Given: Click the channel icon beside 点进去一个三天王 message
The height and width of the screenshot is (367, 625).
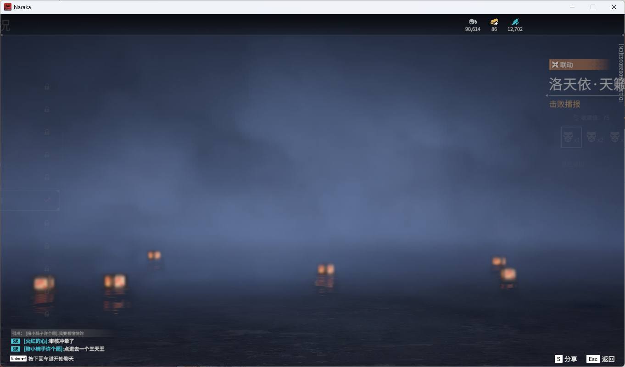Looking at the screenshot, I should pyautogui.click(x=16, y=349).
